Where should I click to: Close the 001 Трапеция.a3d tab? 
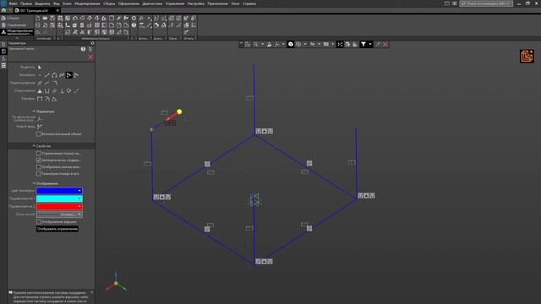(57, 11)
